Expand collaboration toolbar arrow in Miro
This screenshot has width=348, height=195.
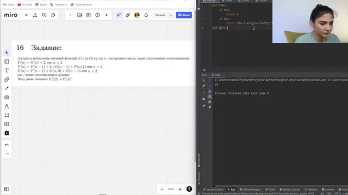[70, 15]
